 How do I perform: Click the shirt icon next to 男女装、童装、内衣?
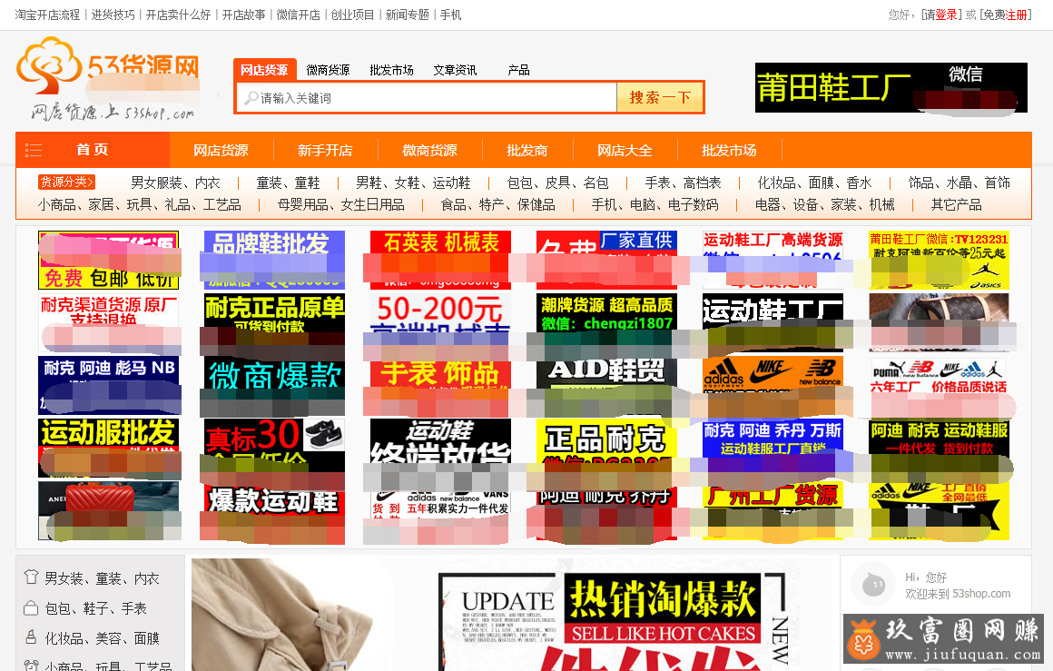(31, 577)
